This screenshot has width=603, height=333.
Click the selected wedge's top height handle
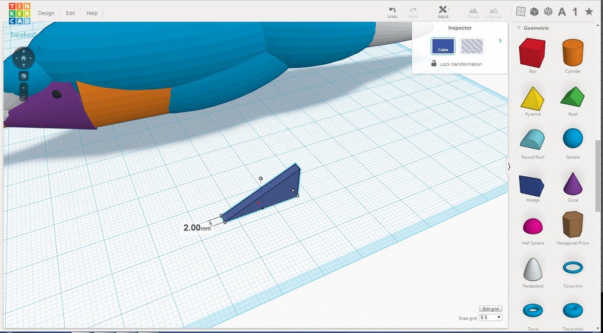261,178
